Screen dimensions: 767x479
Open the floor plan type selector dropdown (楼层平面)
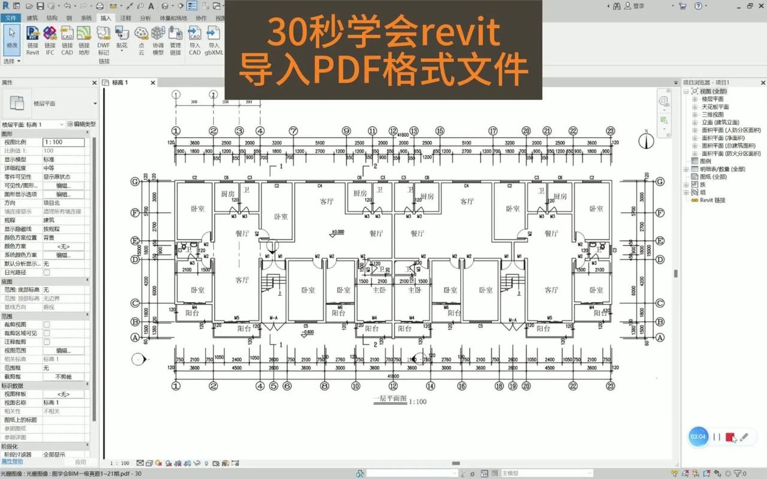[95, 104]
